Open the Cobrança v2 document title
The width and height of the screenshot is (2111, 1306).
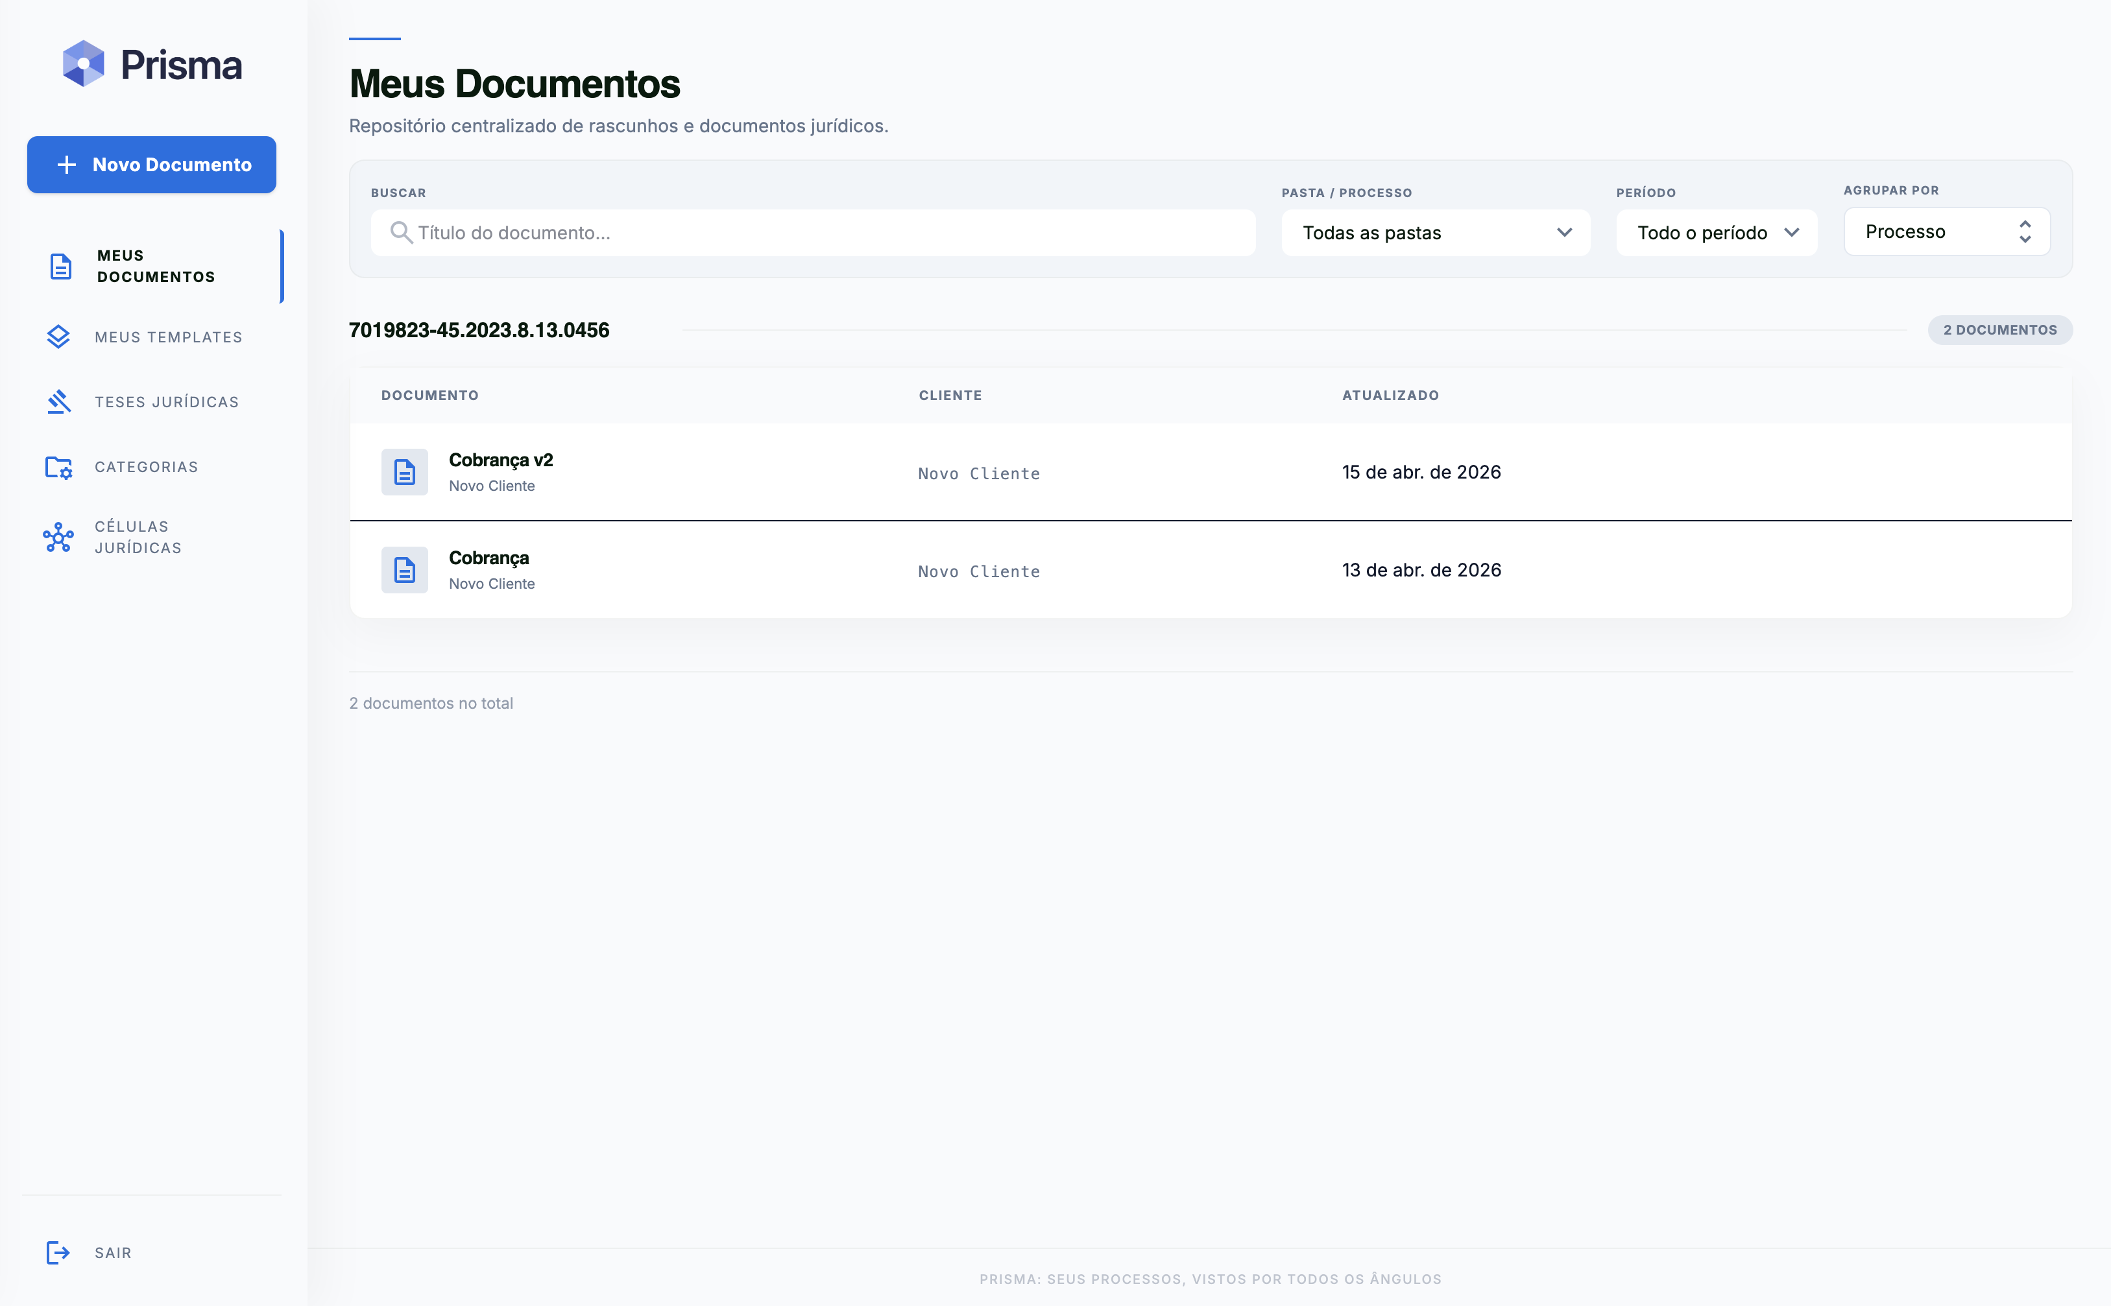point(501,460)
